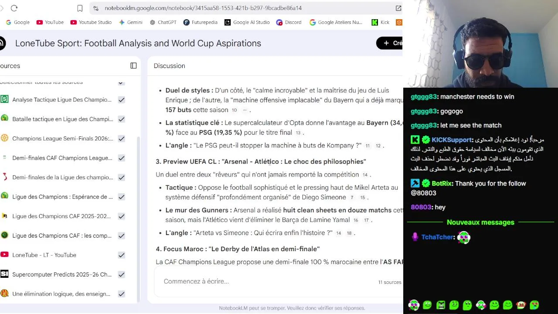Click the notebook title LoneTube Sport
The image size is (558, 314).
coord(138,43)
